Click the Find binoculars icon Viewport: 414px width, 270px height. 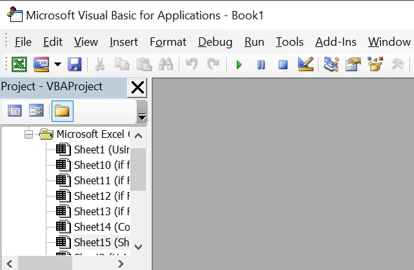(x=164, y=64)
